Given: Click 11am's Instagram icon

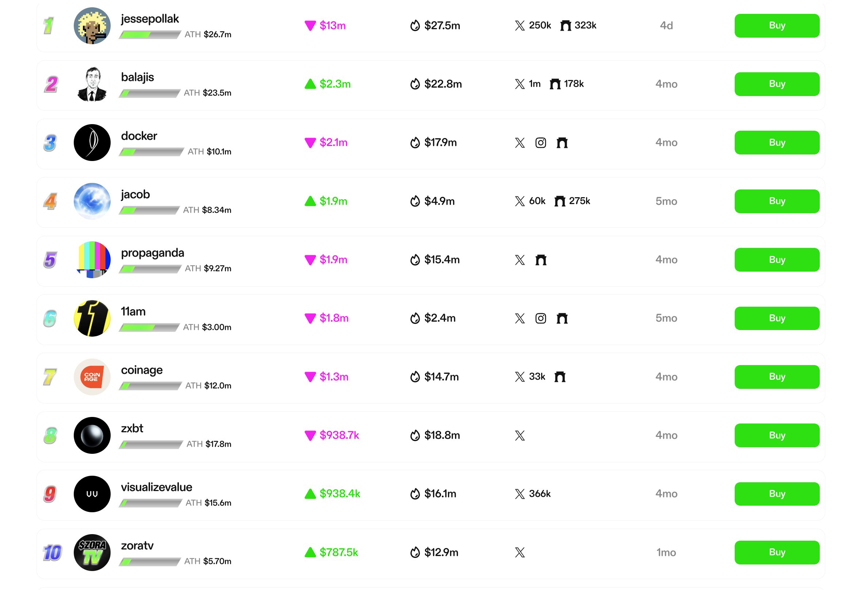Looking at the screenshot, I should (540, 318).
